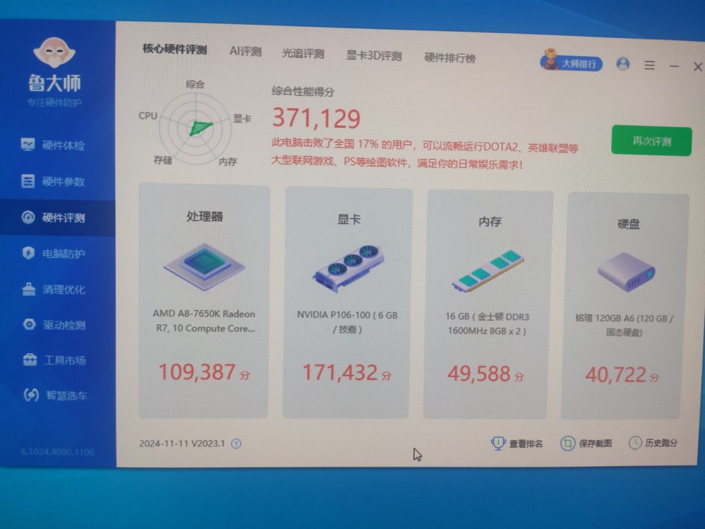Screen dimensions: 705x529
Task: Click the 内存 card title
Action: tap(490, 222)
